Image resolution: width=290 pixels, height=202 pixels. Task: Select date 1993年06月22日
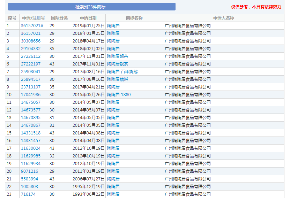[89, 194]
